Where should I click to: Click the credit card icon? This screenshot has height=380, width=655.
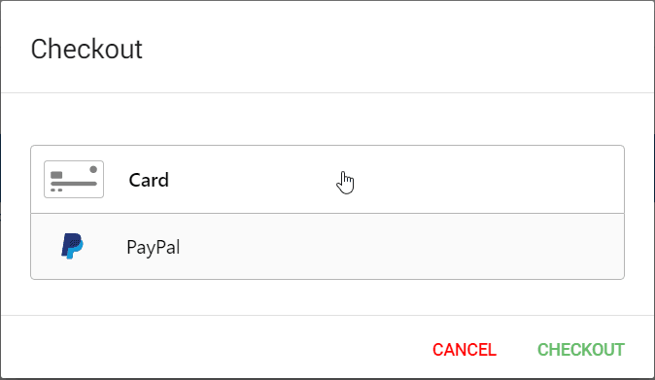(x=74, y=179)
